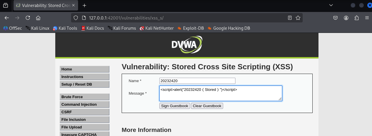Open the extensions puzzle icon
The width and height of the screenshot is (372, 136).
pyautogui.click(x=356, y=18)
